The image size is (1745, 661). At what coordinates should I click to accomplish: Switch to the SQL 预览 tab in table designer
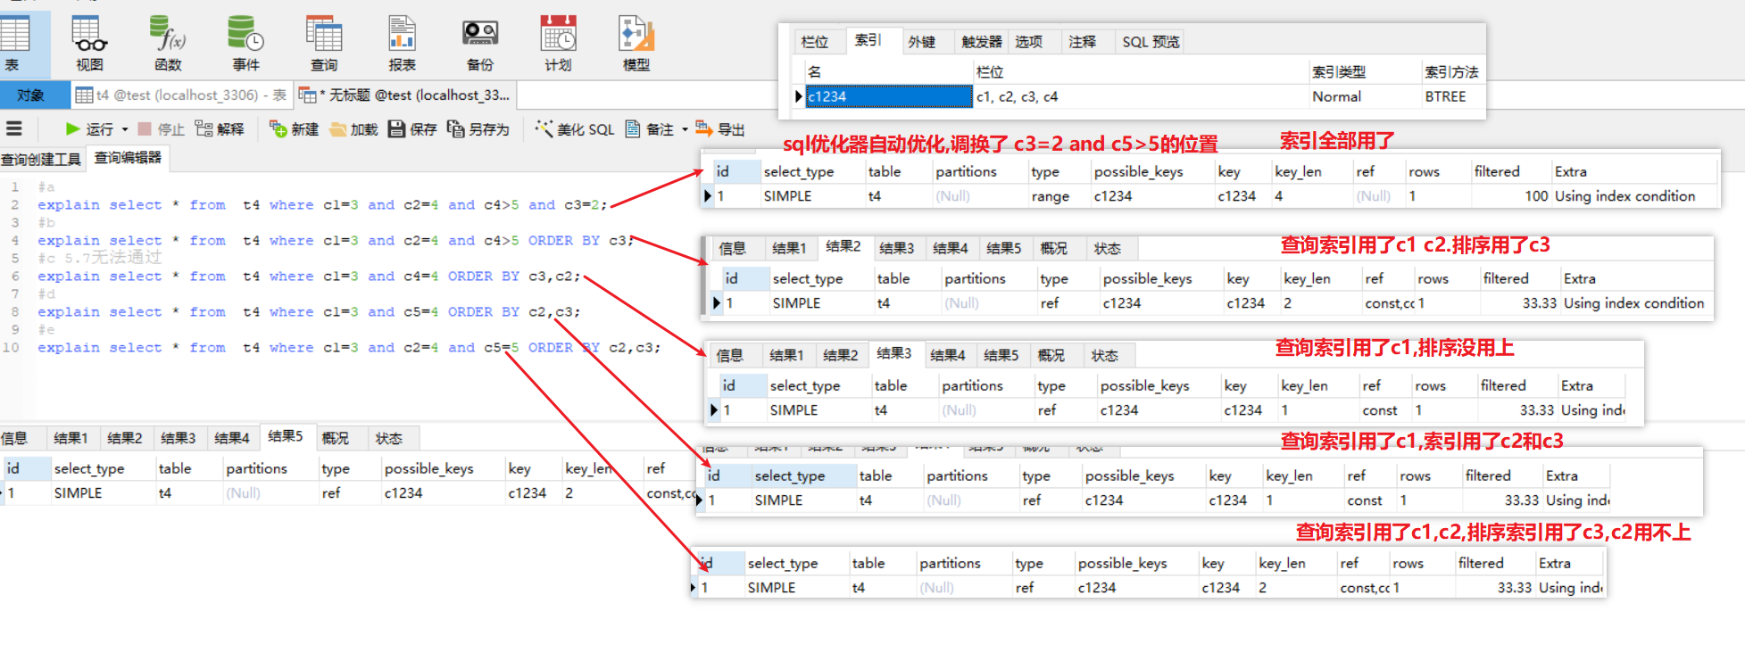point(1151,42)
